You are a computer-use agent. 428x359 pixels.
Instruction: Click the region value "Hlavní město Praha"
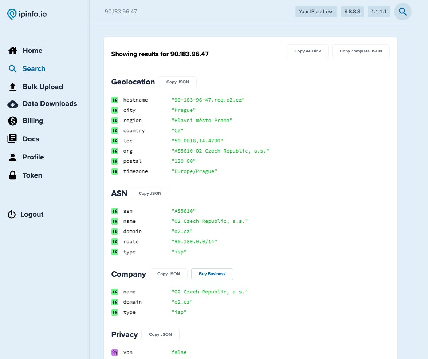202,120
